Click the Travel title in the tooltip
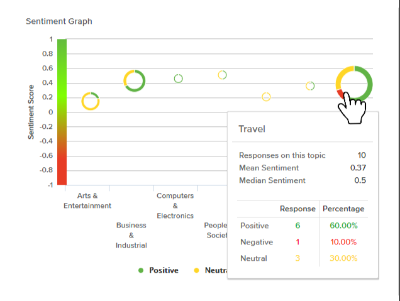Viewport: 400px width, 301px height. coord(252,129)
